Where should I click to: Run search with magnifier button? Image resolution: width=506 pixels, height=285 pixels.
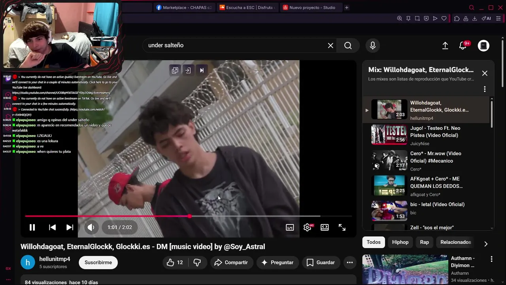point(348,46)
